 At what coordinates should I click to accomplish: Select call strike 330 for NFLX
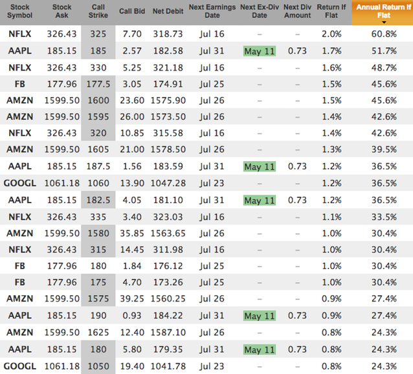pyautogui.click(x=98, y=68)
